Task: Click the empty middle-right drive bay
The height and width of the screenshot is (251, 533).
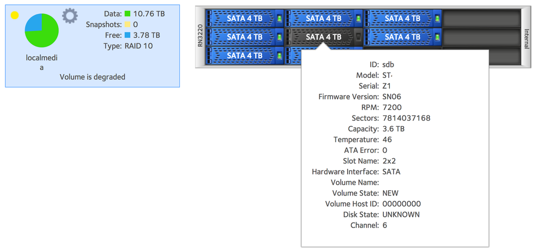Action: point(481,37)
